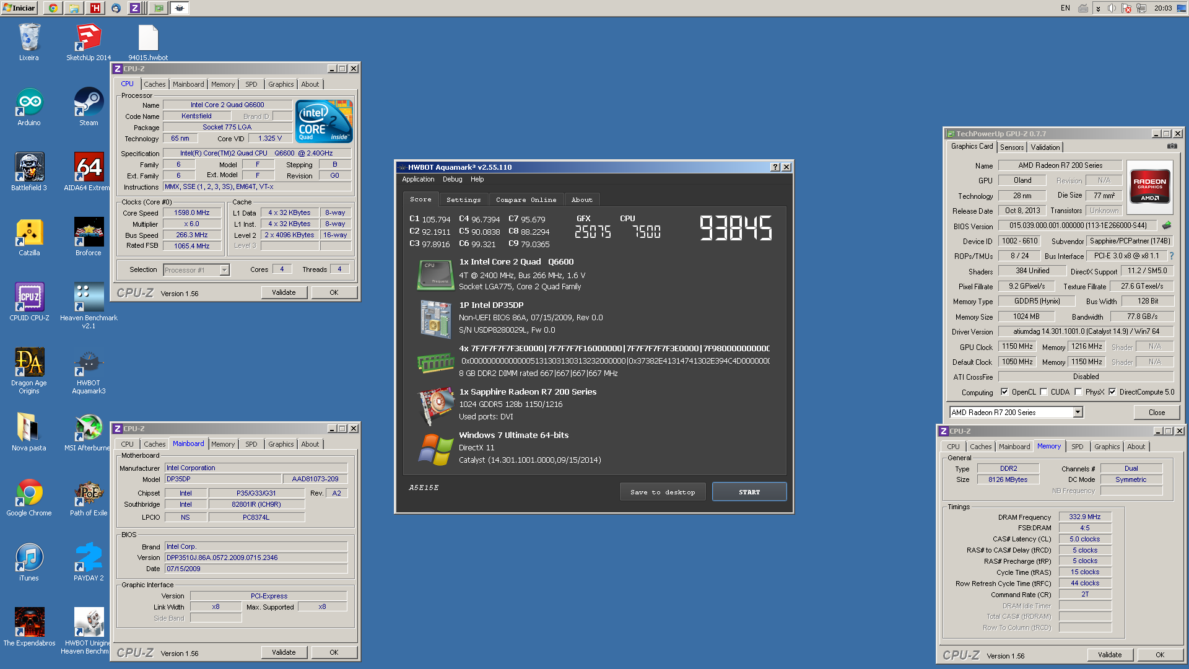This screenshot has height=669, width=1189.
Task: Open Graphics tab in bottom-right CPU-Z window
Action: [1107, 447]
